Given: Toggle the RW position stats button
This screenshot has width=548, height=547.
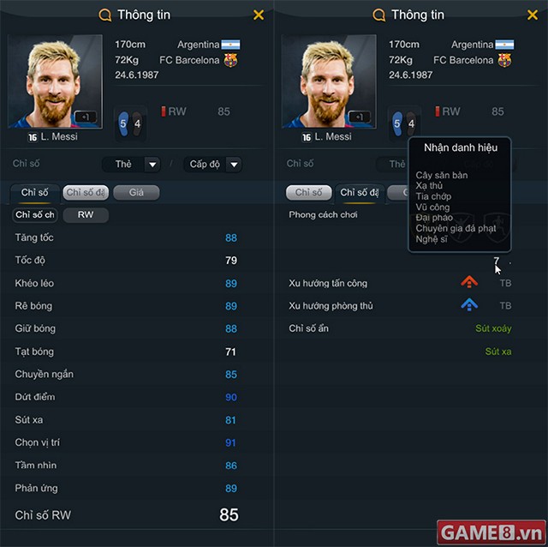Looking at the screenshot, I should tap(86, 214).
